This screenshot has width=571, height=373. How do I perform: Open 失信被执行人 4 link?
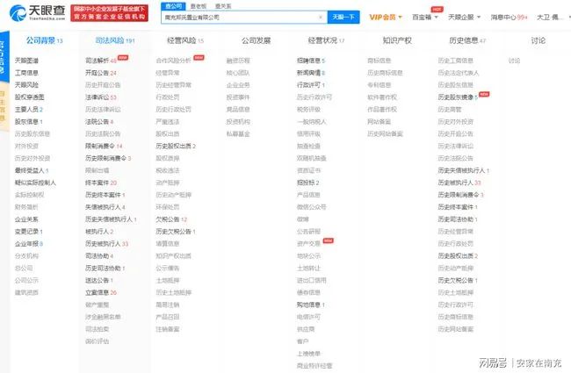pos(105,207)
